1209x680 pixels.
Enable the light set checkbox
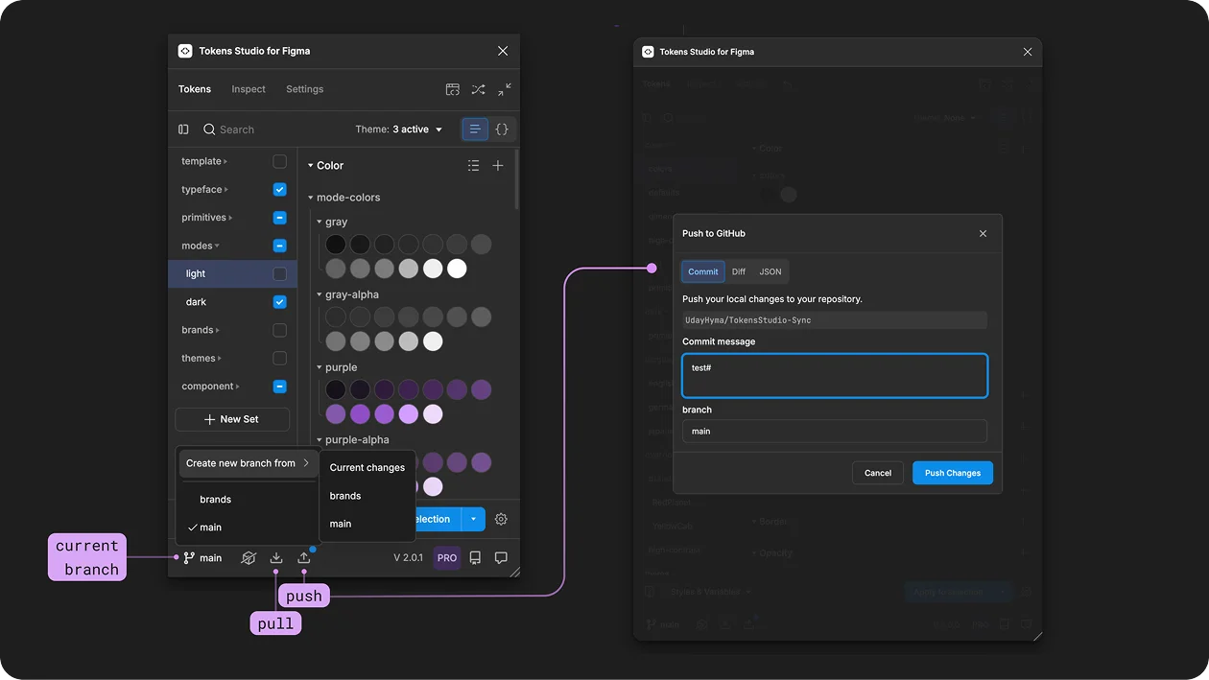click(x=280, y=274)
